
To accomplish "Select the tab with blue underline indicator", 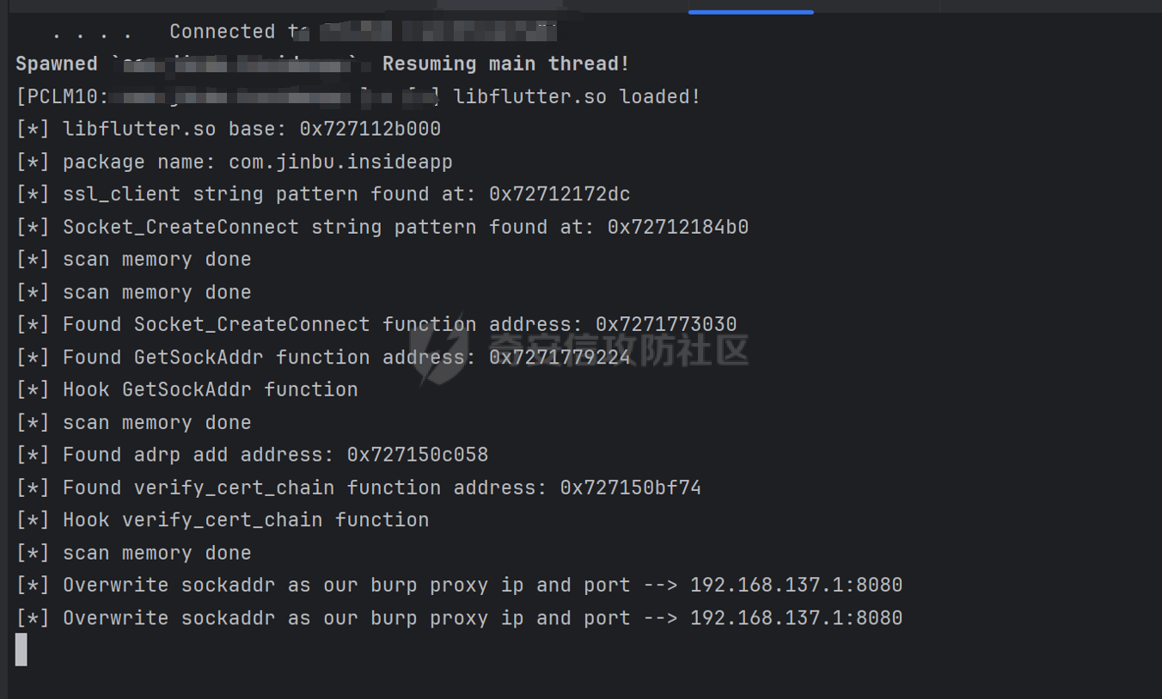I will click(750, 7).
